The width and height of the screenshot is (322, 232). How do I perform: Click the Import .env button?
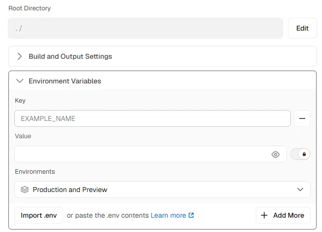click(x=39, y=215)
